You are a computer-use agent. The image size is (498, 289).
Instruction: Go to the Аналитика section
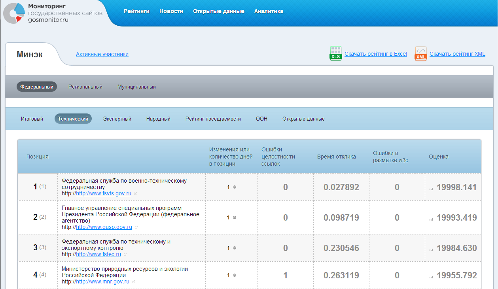pyautogui.click(x=269, y=11)
